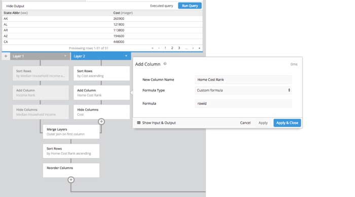Click the Cancel button
Image resolution: width=355 pixels, height=197 pixels.
pyautogui.click(x=245, y=123)
